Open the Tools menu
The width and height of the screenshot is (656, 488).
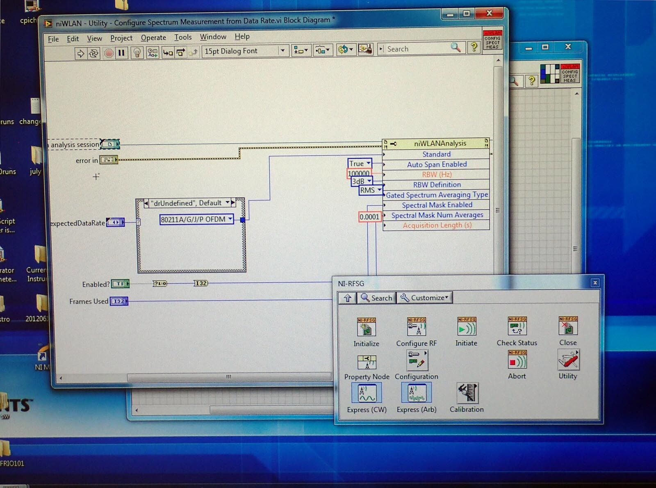pos(183,37)
